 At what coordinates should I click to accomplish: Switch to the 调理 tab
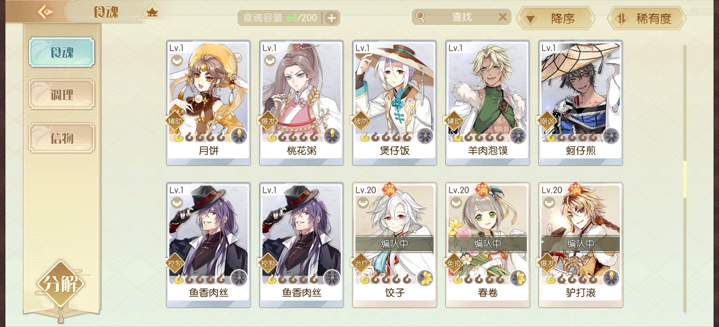(62, 94)
